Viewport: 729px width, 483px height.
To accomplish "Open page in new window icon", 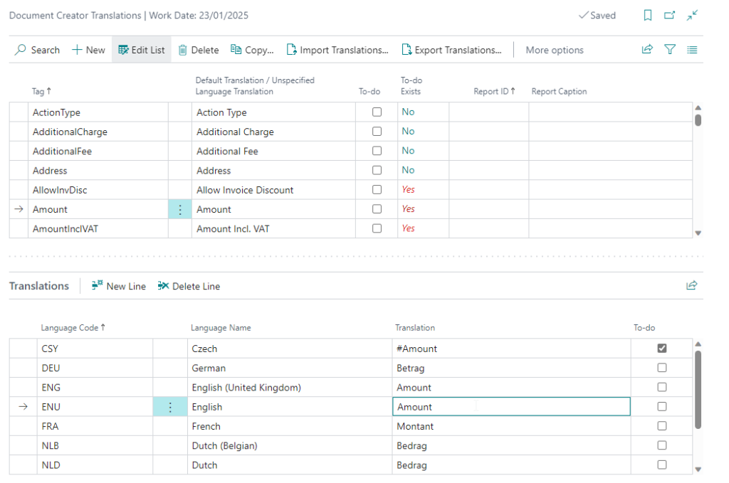I will tap(669, 16).
